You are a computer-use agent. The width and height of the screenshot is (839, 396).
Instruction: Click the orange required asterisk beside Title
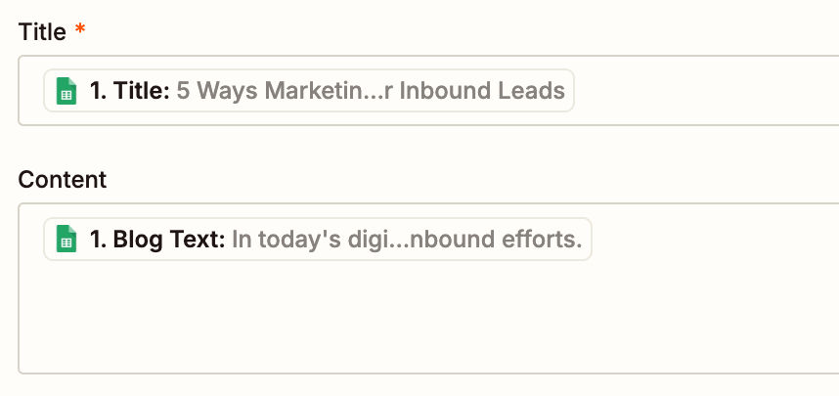(80, 29)
